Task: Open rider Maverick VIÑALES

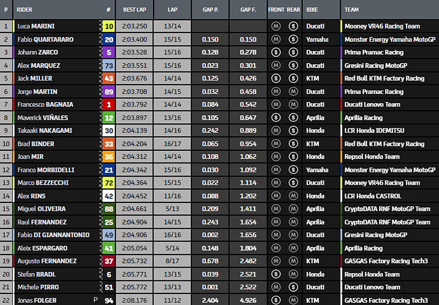Action: tap(37, 118)
